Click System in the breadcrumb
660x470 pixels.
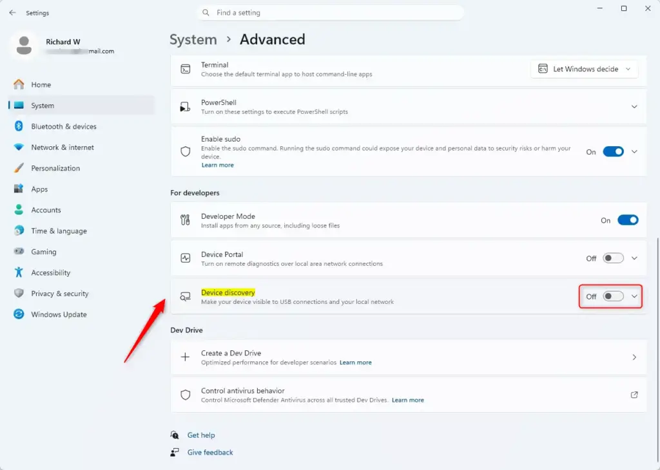(193, 39)
